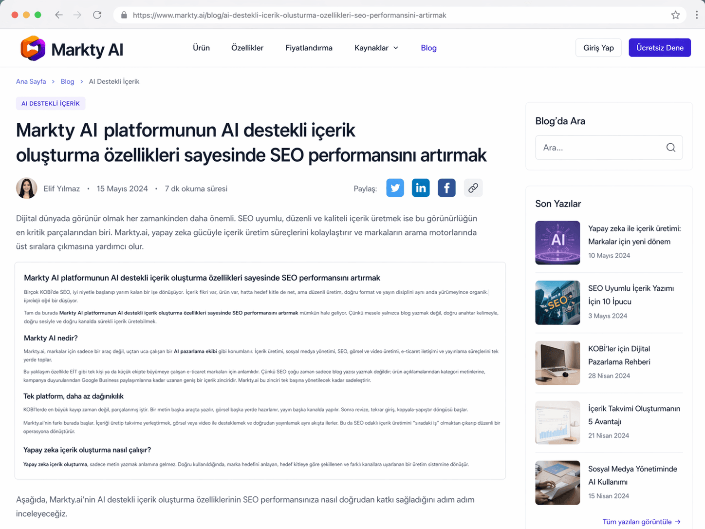
Task: Reload the page in the browser
Action: pyautogui.click(x=97, y=15)
